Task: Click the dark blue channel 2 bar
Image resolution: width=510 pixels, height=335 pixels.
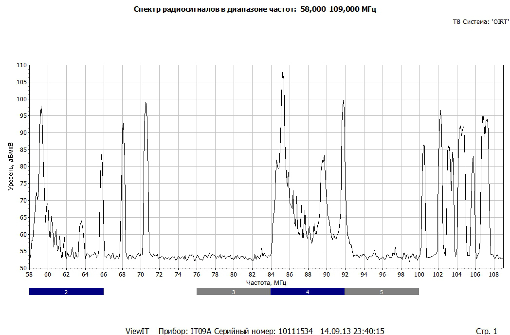Action: pyautogui.click(x=66, y=292)
